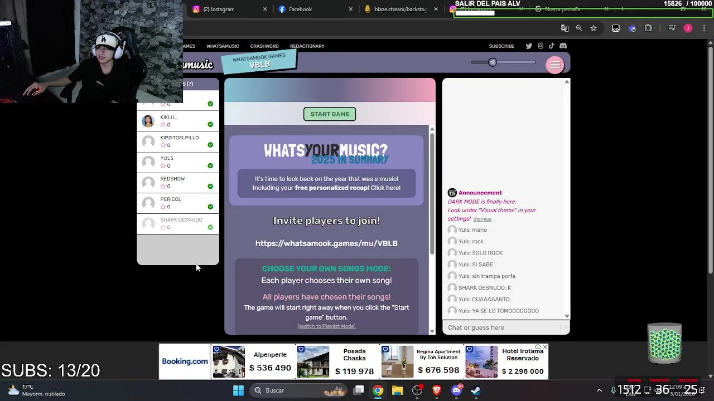Click the green ready check for REDSHOW

coord(210,186)
